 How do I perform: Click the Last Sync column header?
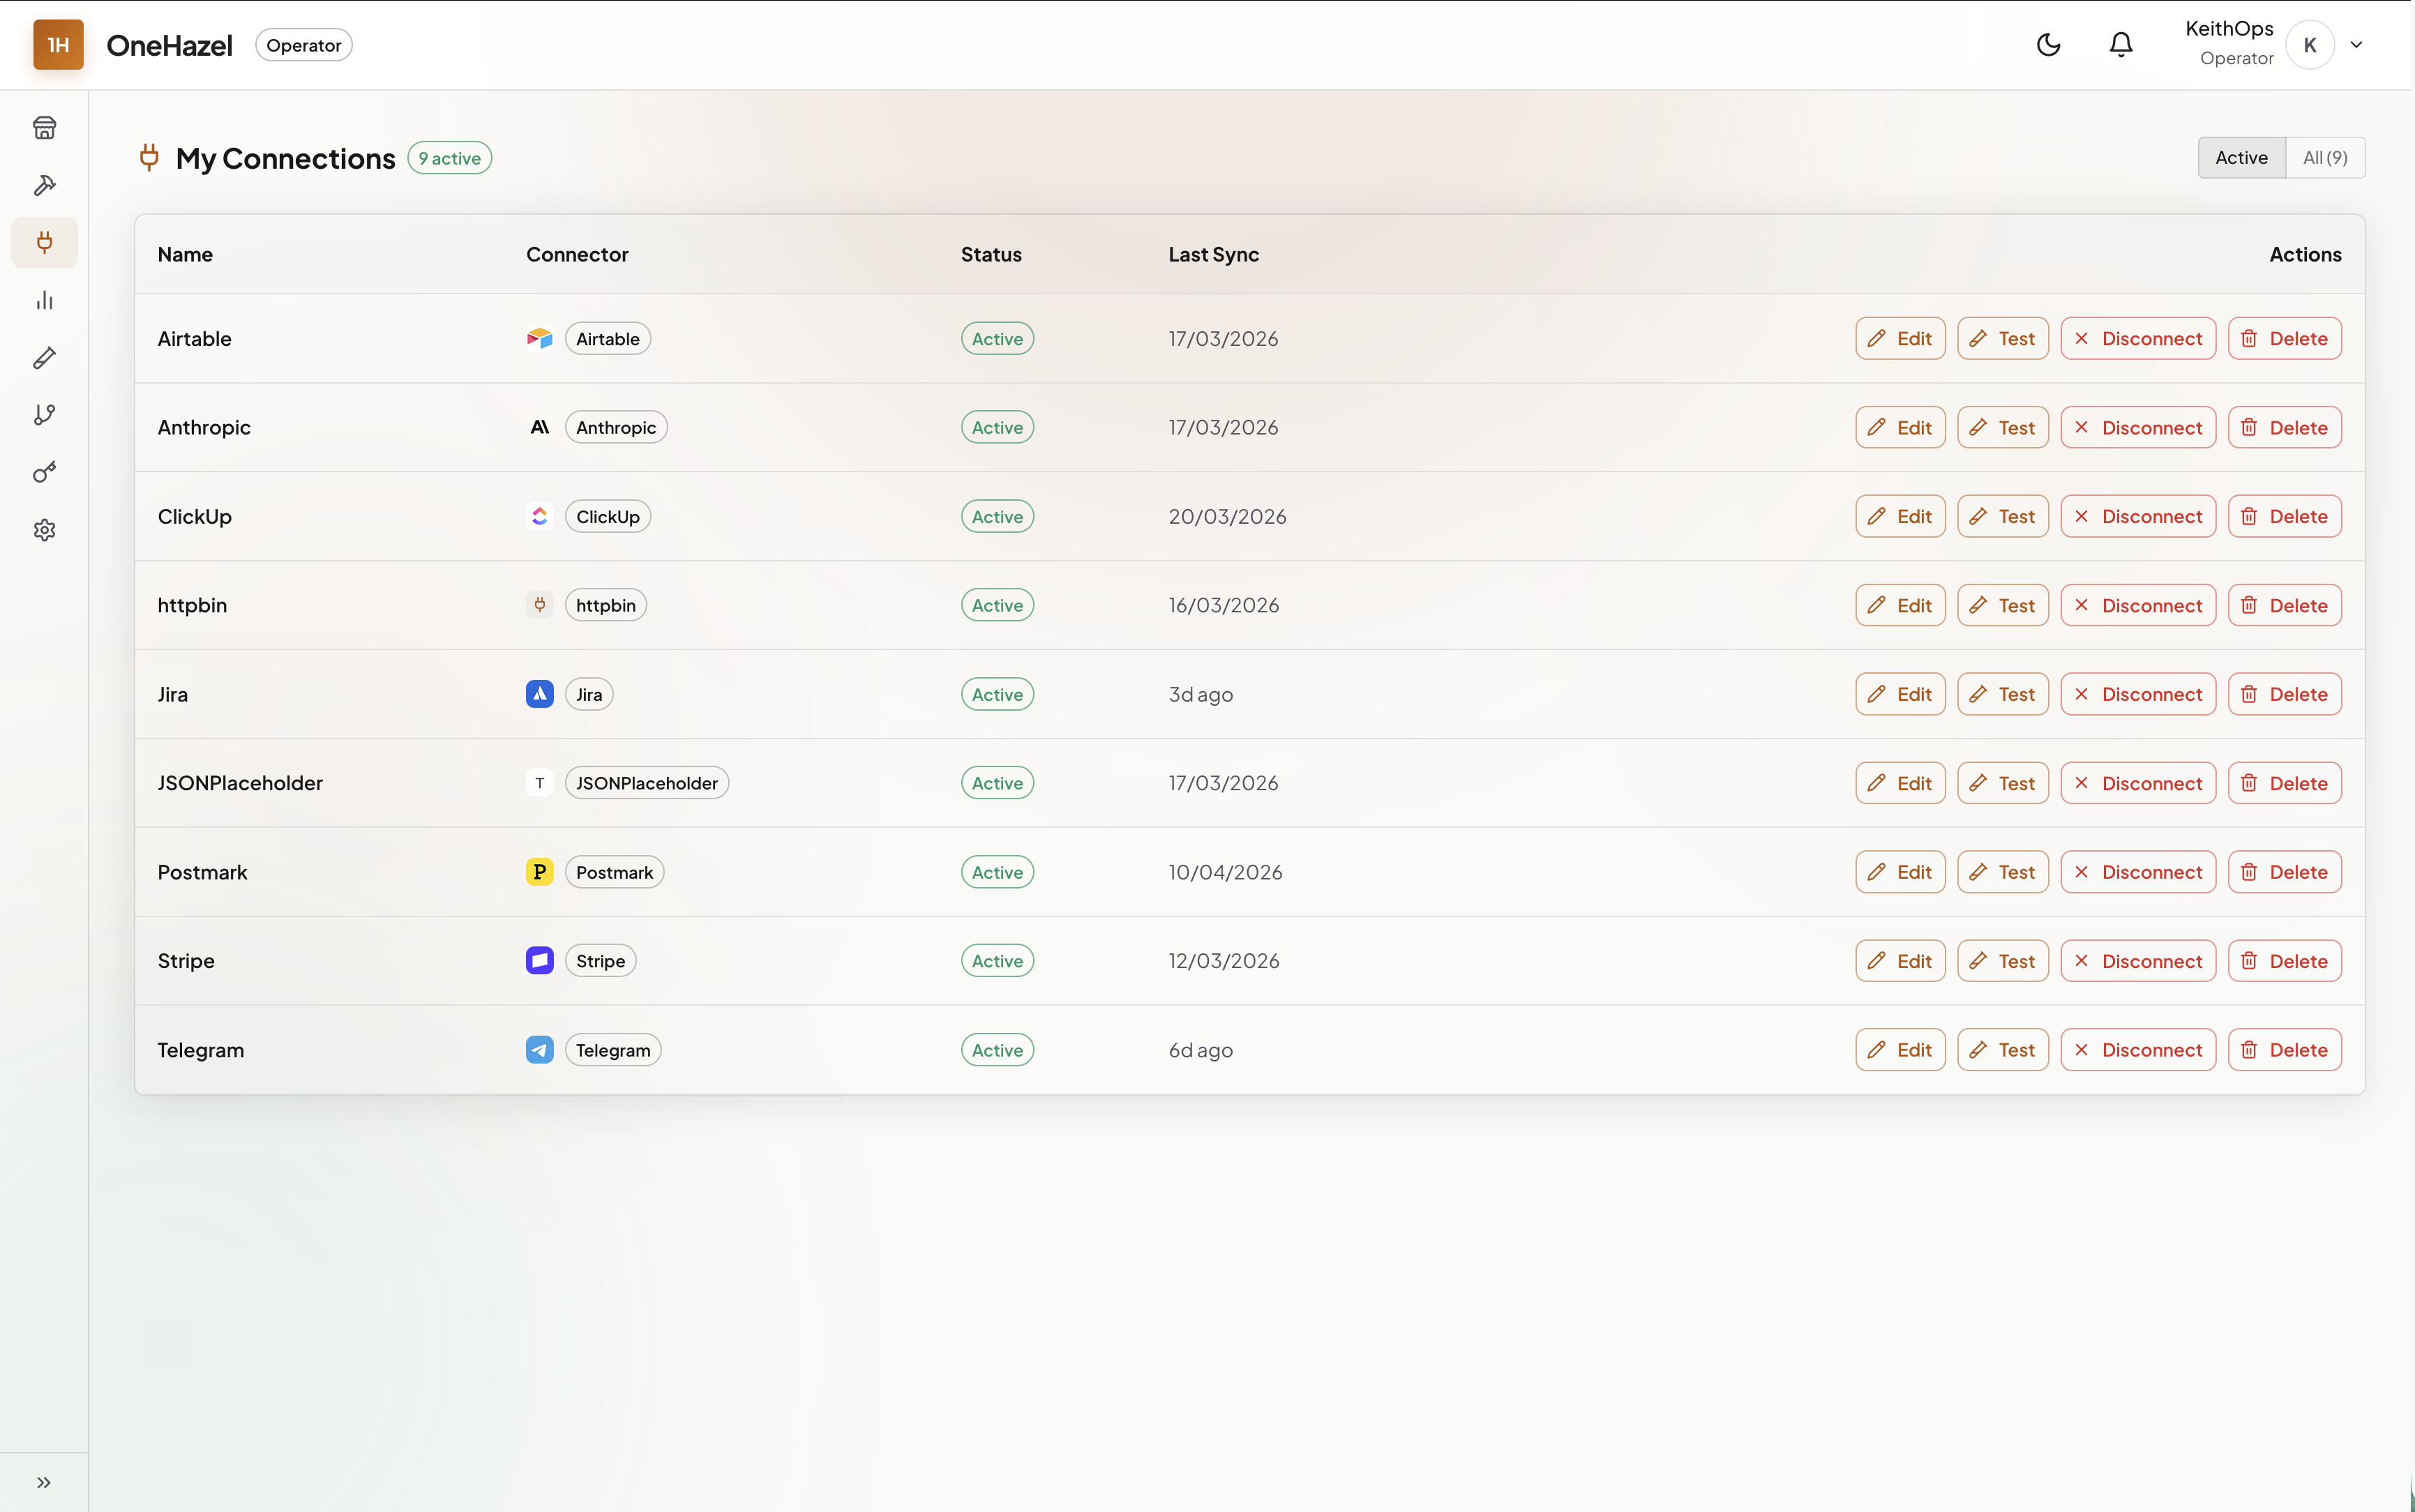[1213, 254]
